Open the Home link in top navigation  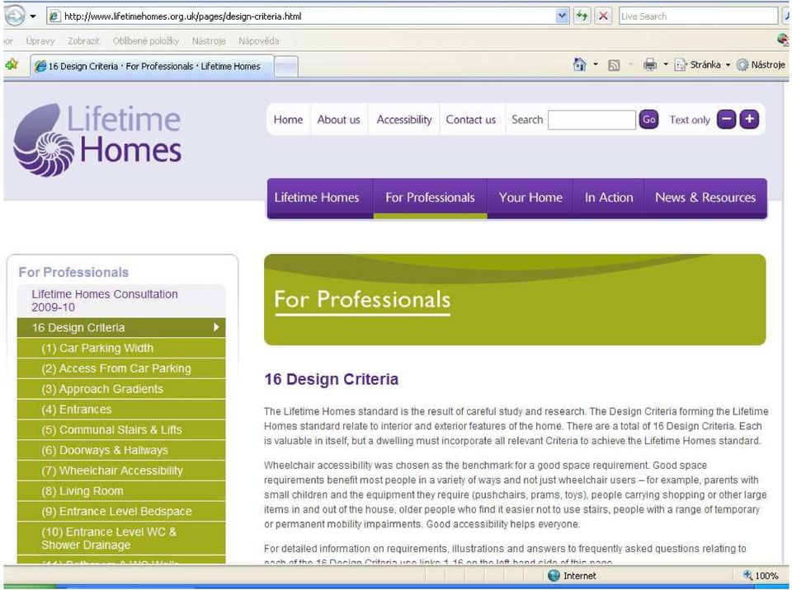pos(288,119)
